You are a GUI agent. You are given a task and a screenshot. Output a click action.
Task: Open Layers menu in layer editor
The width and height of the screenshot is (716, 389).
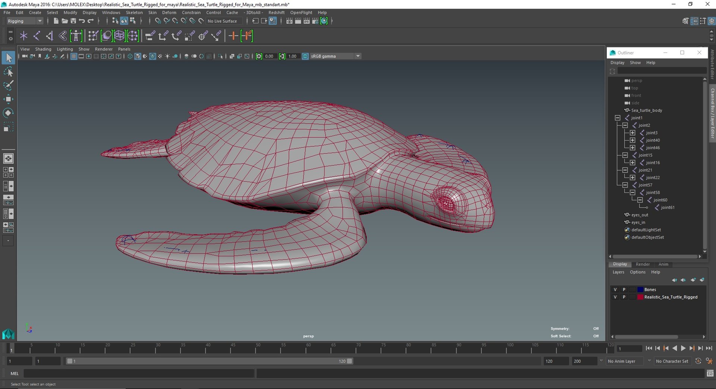618,272
